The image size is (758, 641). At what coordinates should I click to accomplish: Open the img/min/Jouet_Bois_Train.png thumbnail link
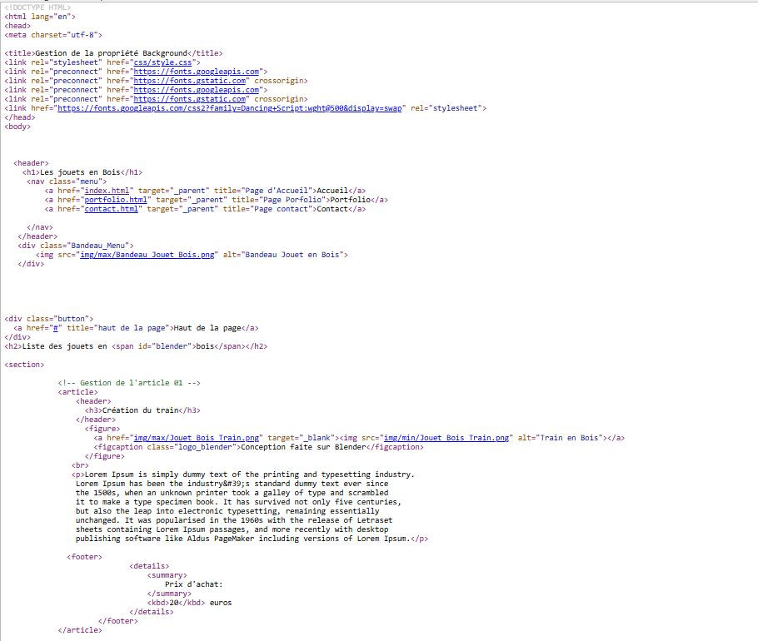pos(446,438)
